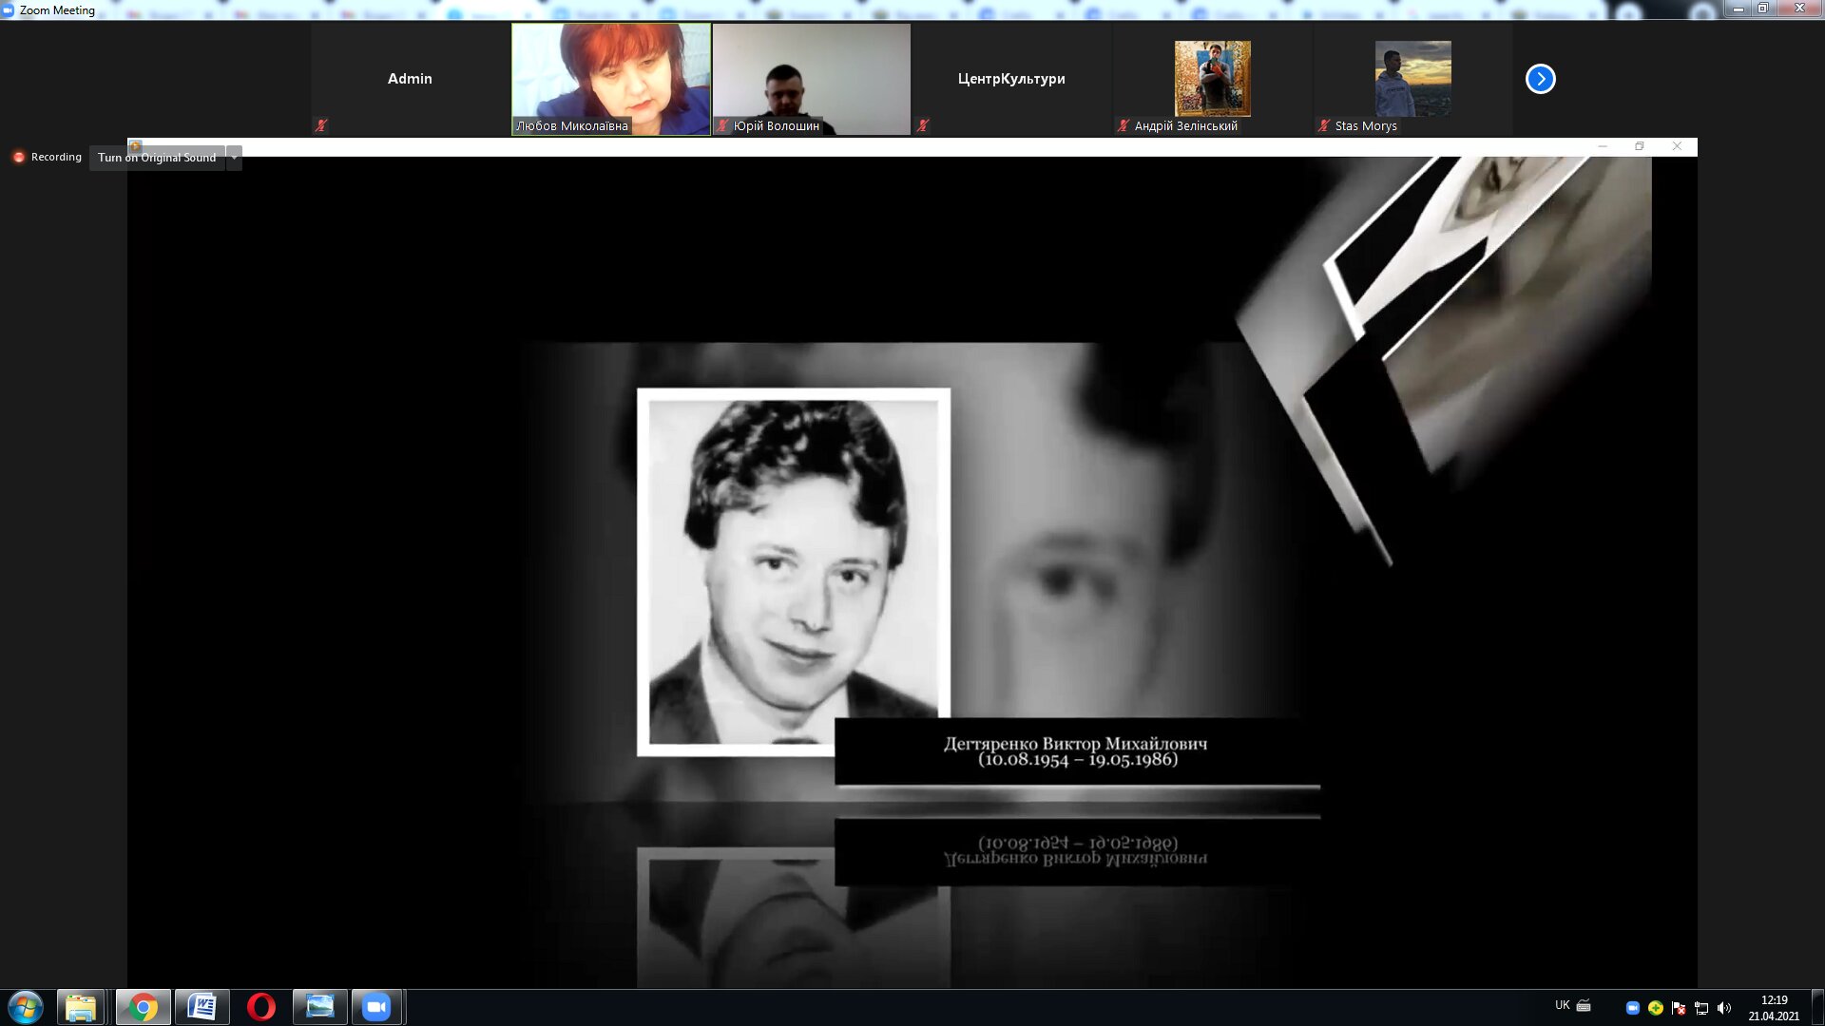This screenshot has width=1825, height=1026.
Task: Open Opera browser from taskbar
Action: pyautogui.click(x=260, y=1007)
